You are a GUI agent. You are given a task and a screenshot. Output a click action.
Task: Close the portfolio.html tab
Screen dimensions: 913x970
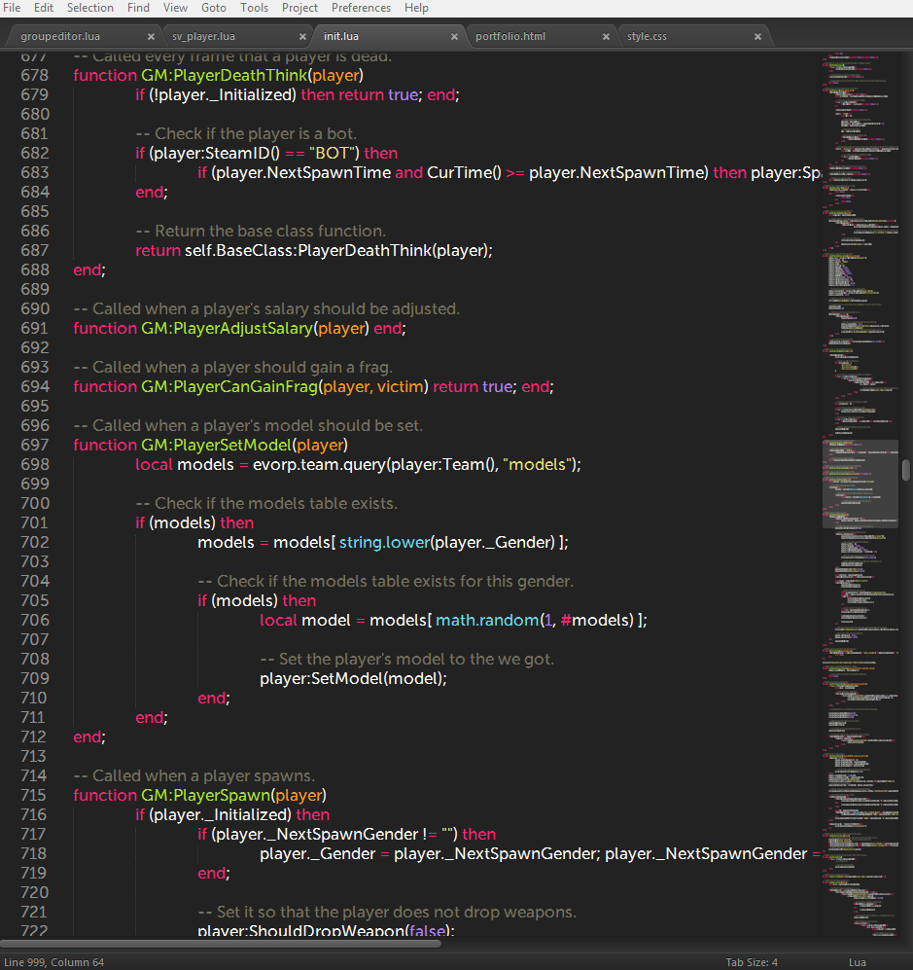[x=606, y=37]
